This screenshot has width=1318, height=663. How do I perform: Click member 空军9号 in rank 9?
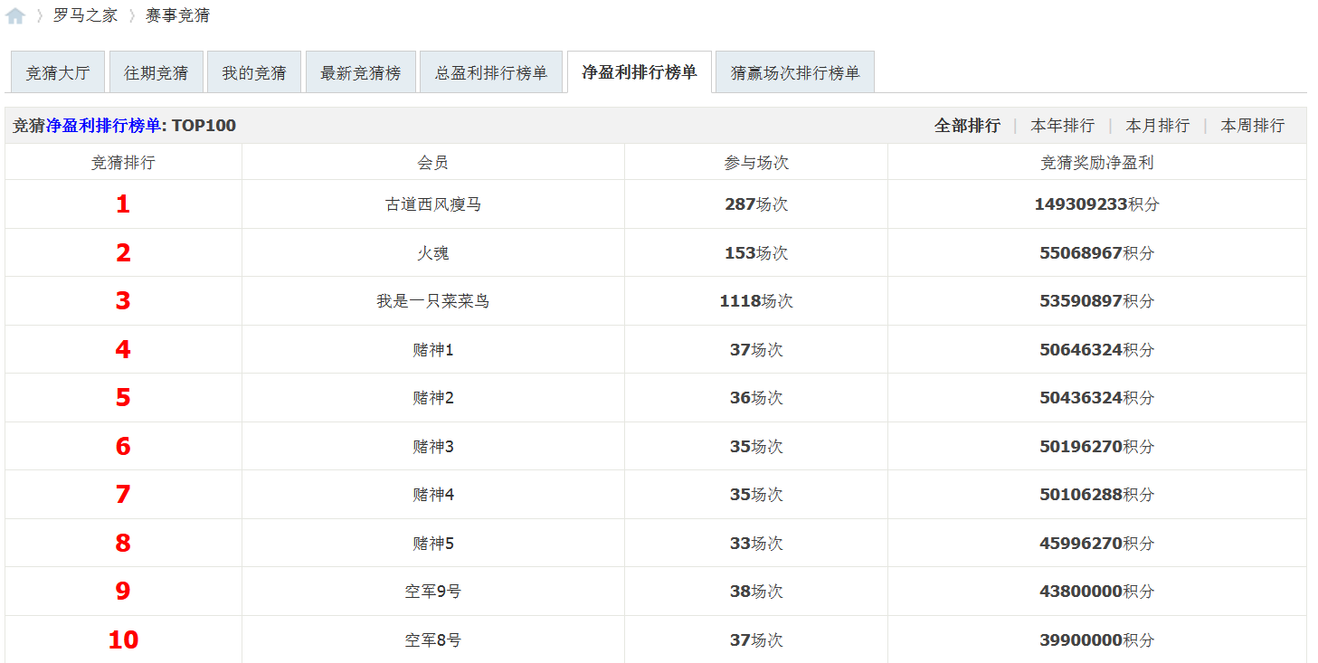click(433, 592)
